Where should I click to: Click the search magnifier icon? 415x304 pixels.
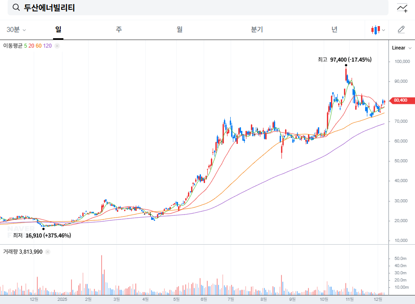(16, 7)
